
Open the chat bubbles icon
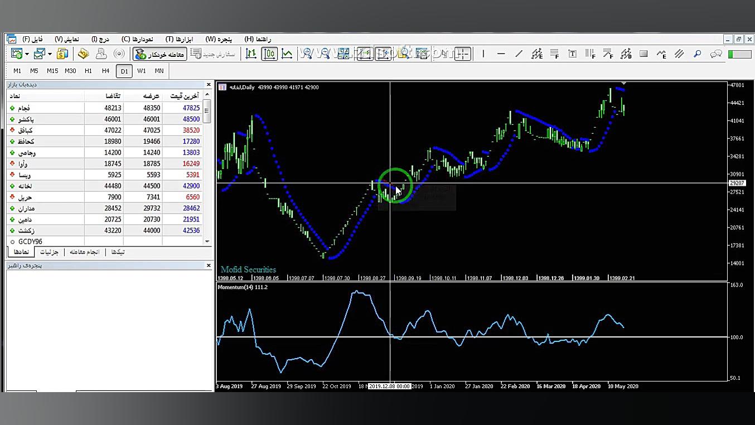click(x=716, y=54)
